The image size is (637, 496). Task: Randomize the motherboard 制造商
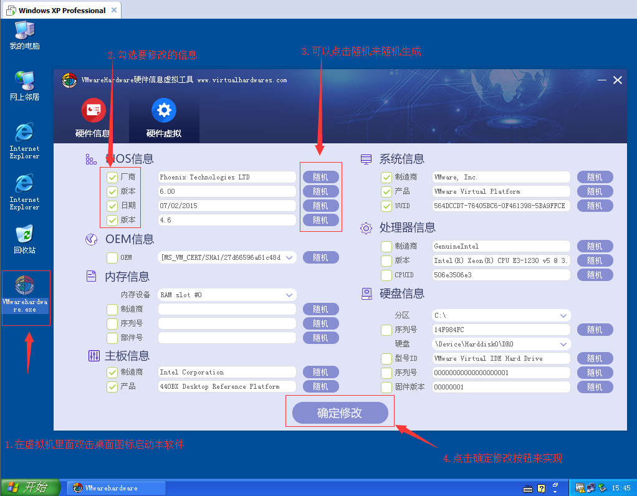[320, 372]
